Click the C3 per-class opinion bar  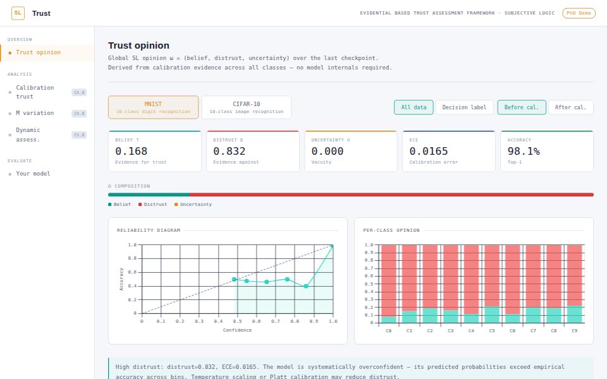tap(451, 284)
